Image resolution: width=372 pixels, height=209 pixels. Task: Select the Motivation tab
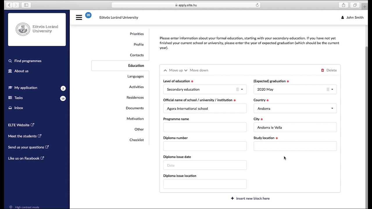[135, 118]
